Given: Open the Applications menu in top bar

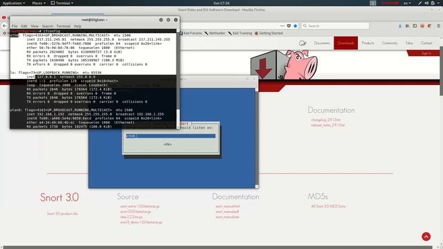Looking at the screenshot, I should pyautogui.click(x=14, y=3).
